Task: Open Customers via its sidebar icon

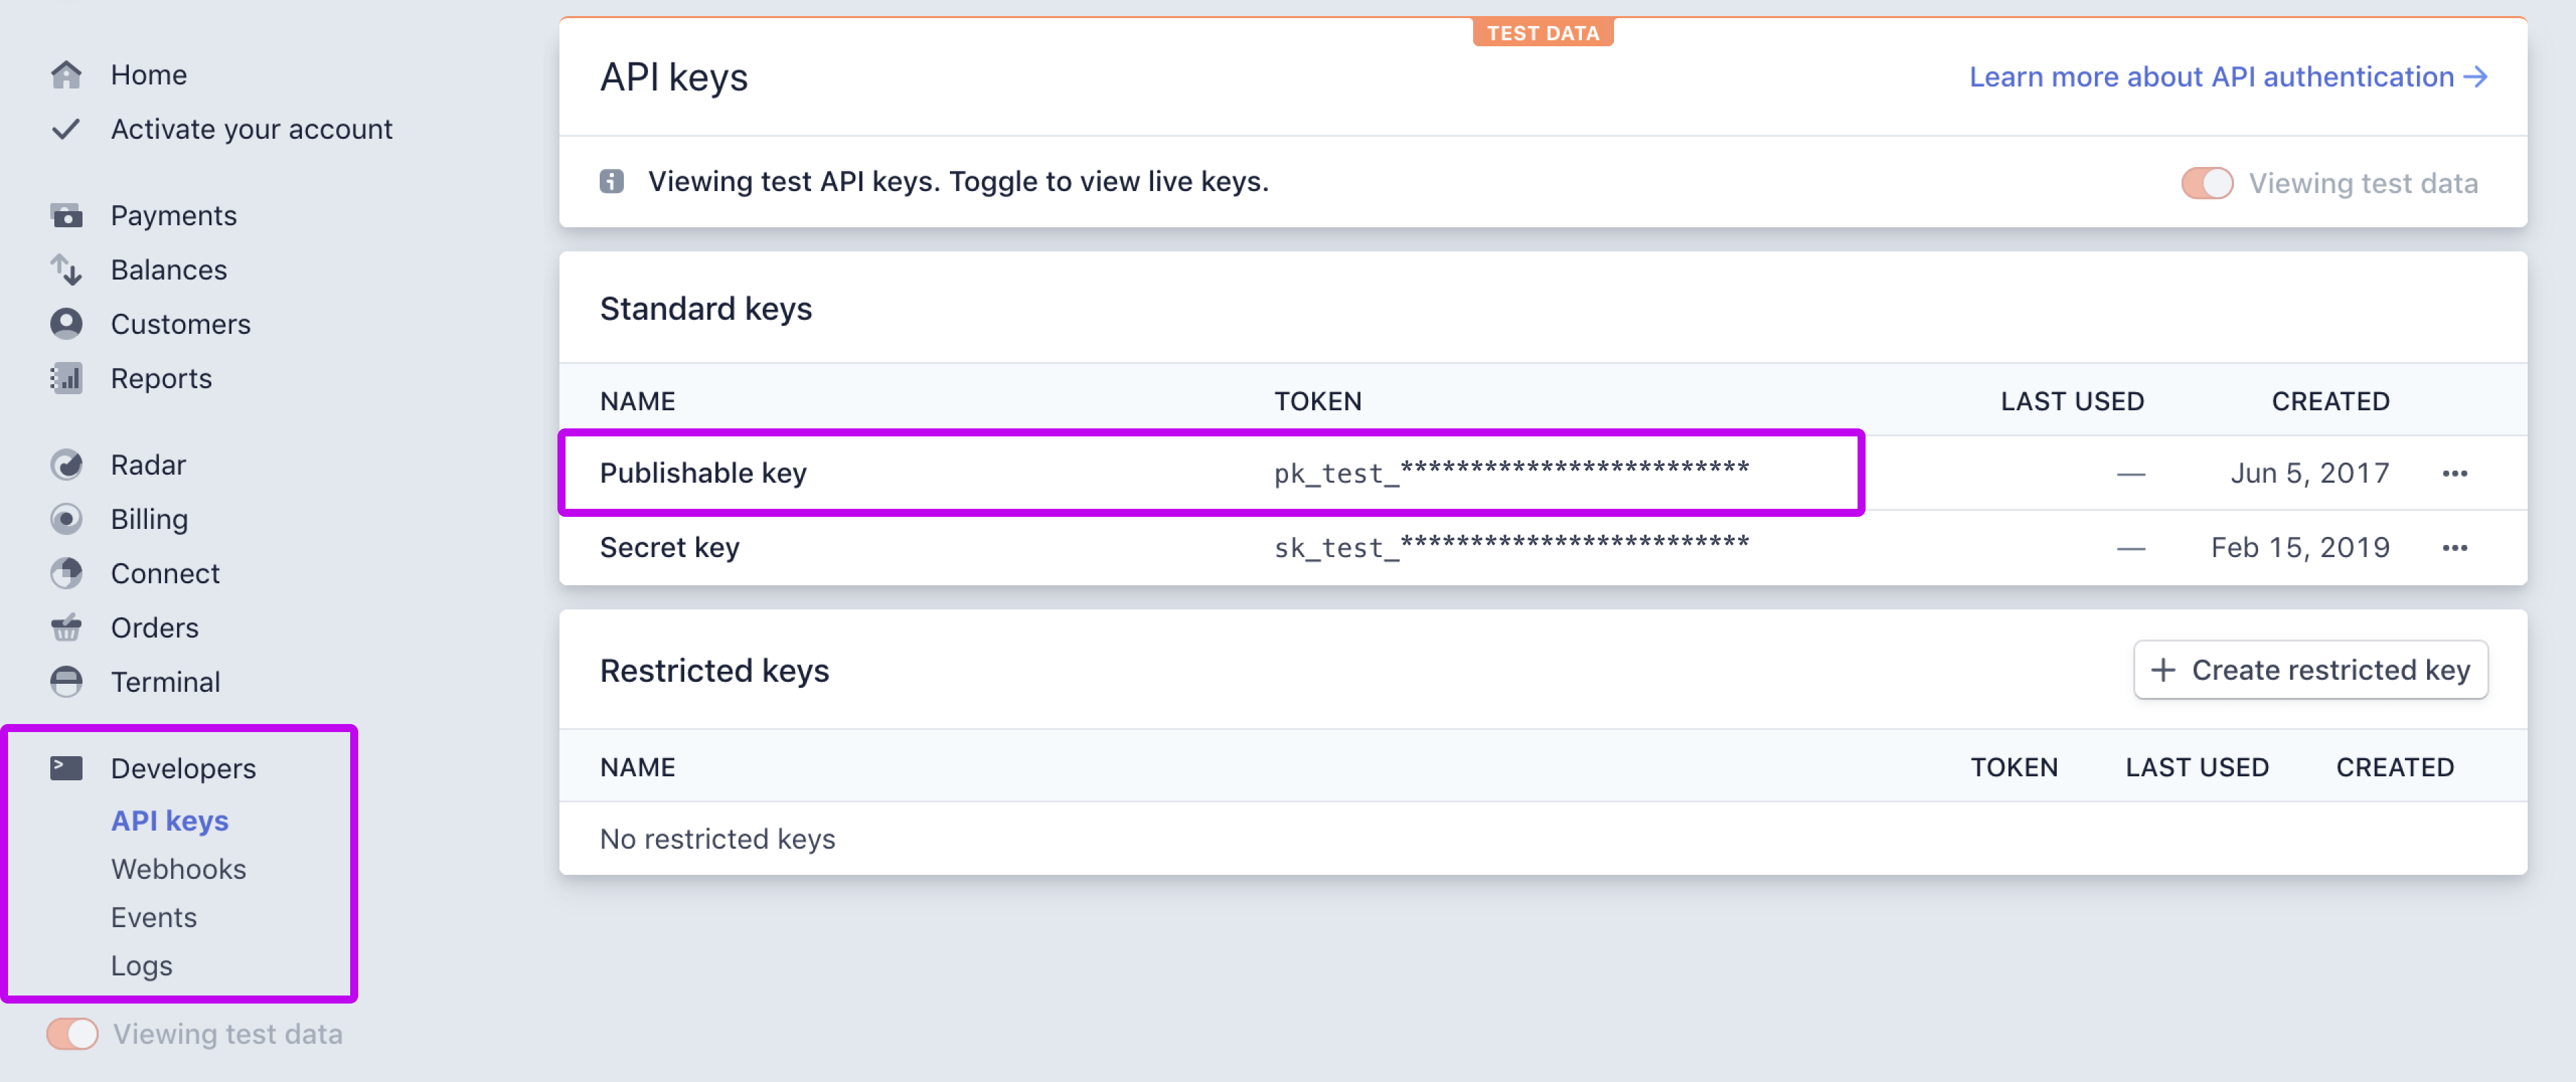Action: click(x=66, y=322)
